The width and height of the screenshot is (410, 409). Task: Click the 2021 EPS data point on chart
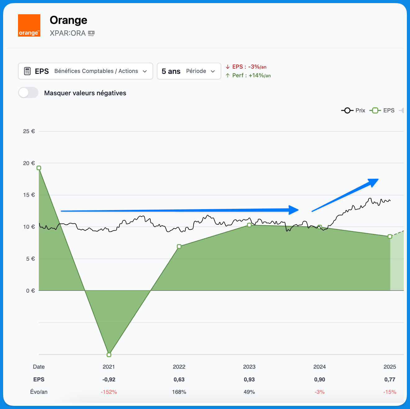click(x=109, y=355)
